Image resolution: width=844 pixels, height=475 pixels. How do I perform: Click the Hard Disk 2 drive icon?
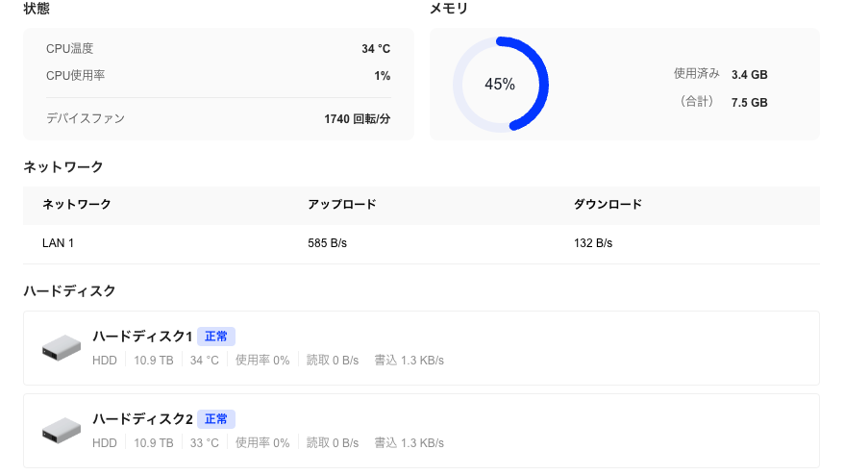[62, 431]
